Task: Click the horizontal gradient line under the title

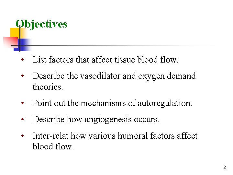Action: coord(113,46)
